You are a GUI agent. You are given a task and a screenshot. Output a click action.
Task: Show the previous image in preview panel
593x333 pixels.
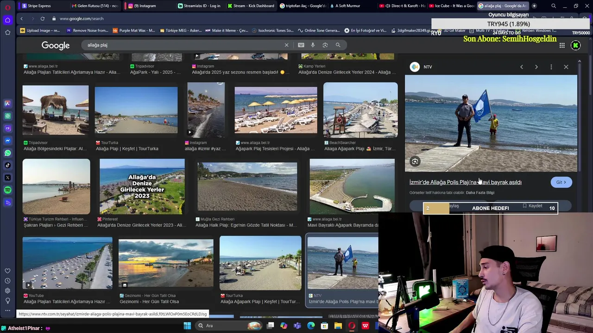522,67
